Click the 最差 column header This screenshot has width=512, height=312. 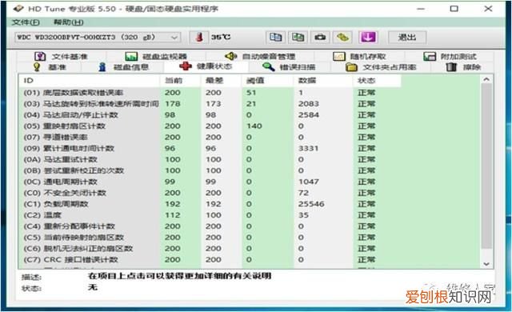221,81
